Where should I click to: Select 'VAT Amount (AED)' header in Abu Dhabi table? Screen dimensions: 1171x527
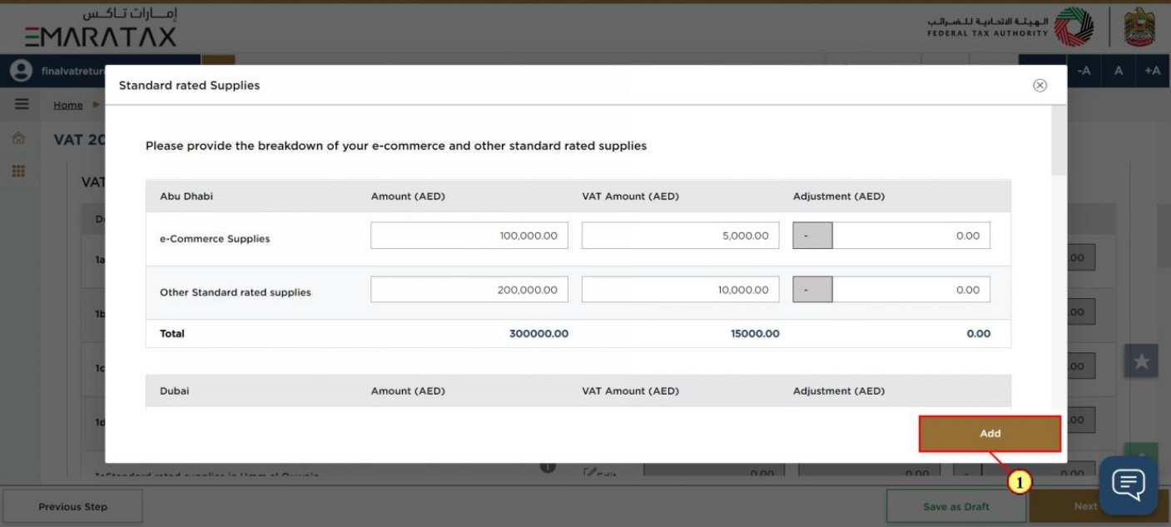(630, 196)
